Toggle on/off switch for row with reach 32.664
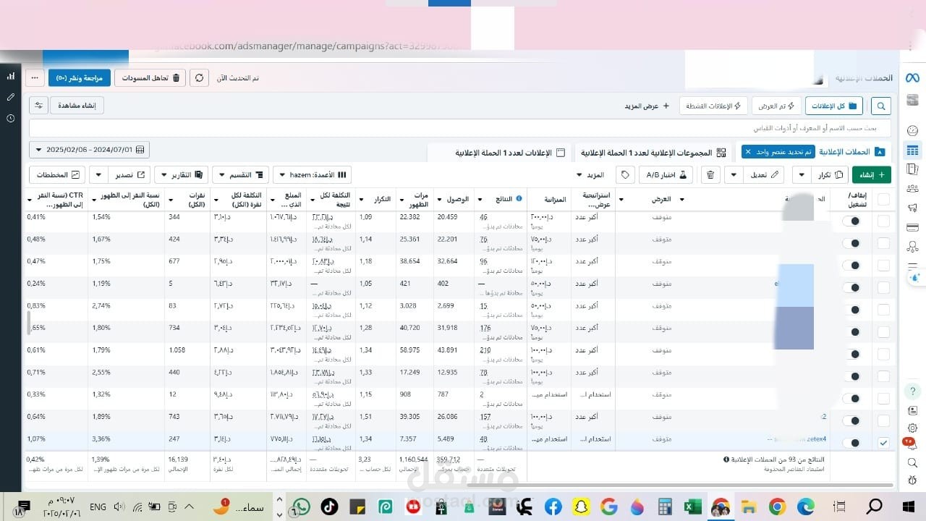The height and width of the screenshot is (521, 926). (851, 266)
